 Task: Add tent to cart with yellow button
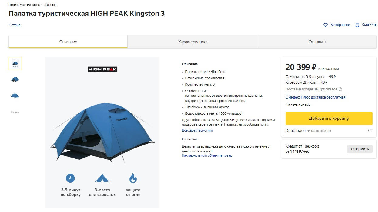coord(329,118)
